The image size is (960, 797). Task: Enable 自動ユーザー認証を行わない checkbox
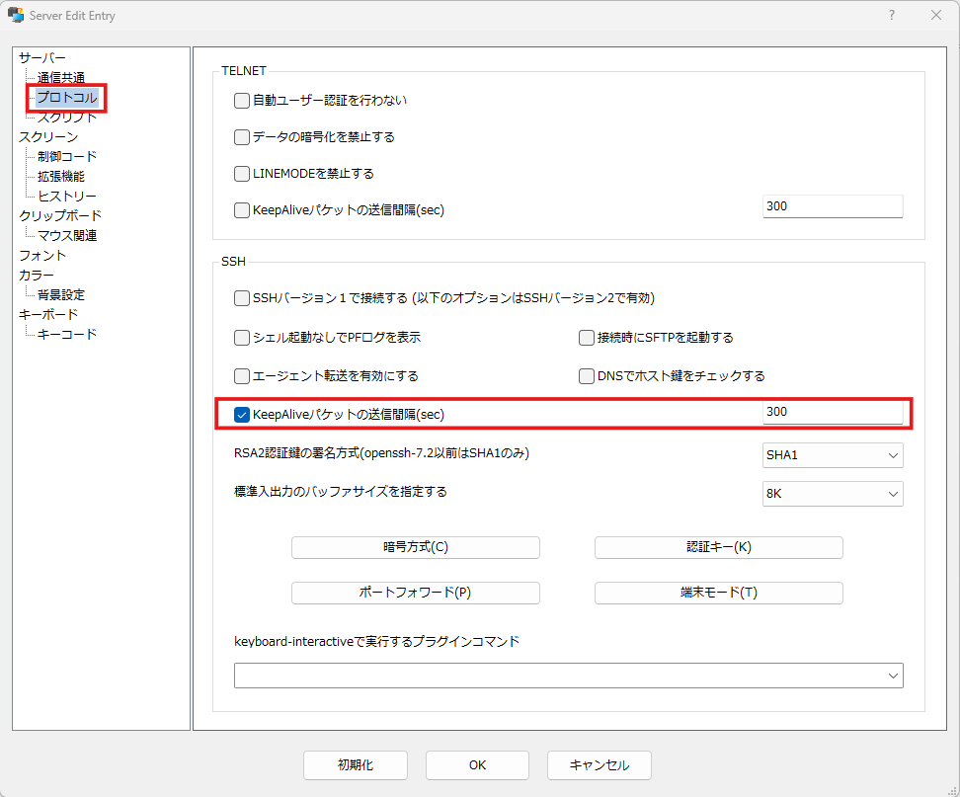point(242,100)
